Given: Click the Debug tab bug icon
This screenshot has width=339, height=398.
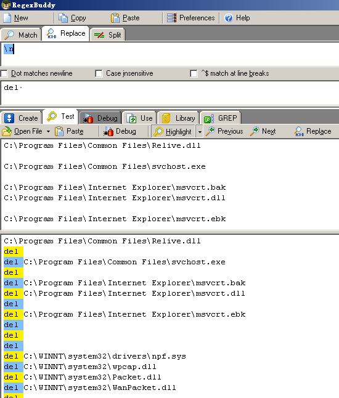Looking at the screenshot, I should pos(88,118).
